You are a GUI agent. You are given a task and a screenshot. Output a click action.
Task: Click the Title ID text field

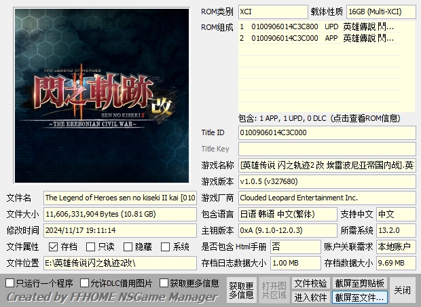click(326, 132)
